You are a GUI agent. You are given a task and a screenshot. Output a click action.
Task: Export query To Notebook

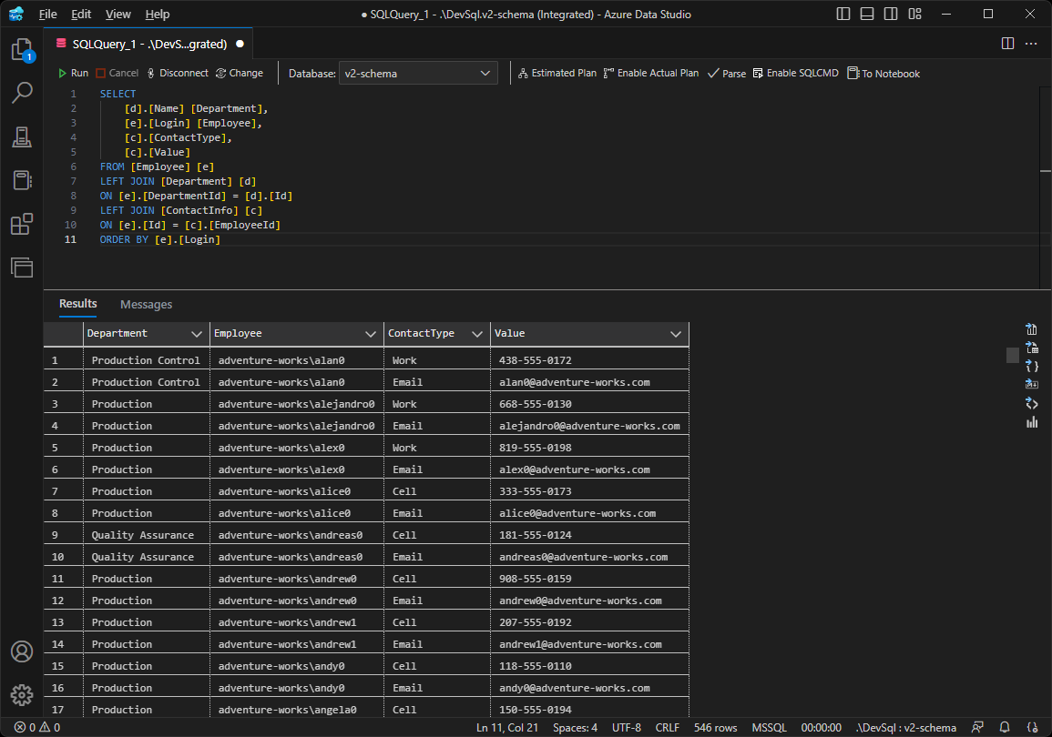tap(883, 73)
